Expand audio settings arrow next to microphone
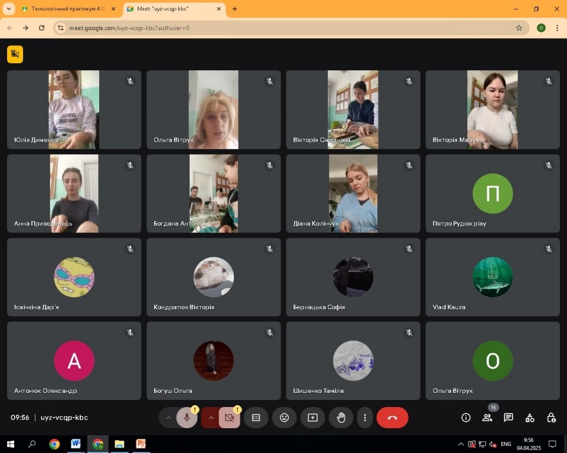The image size is (567, 453). point(169,418)
